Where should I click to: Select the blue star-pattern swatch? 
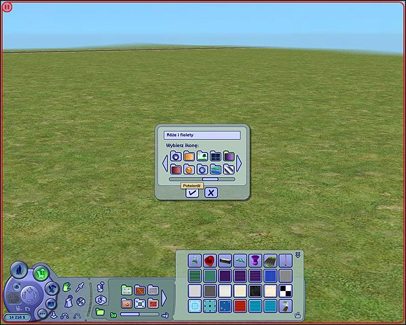[x=225, y=306]
